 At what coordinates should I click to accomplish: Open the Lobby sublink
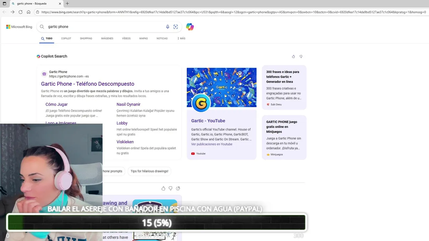122,123
